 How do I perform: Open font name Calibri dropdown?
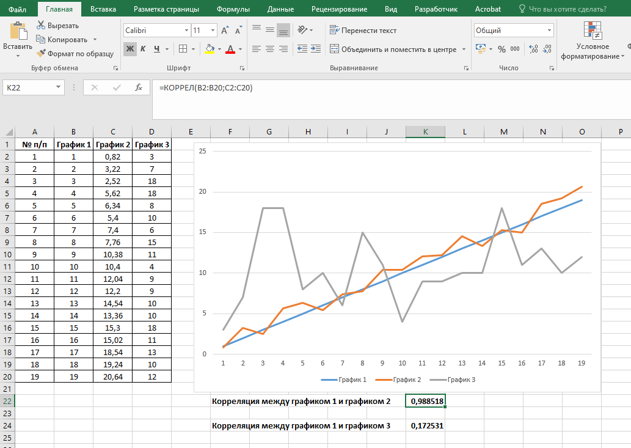(x=186, y=31)
